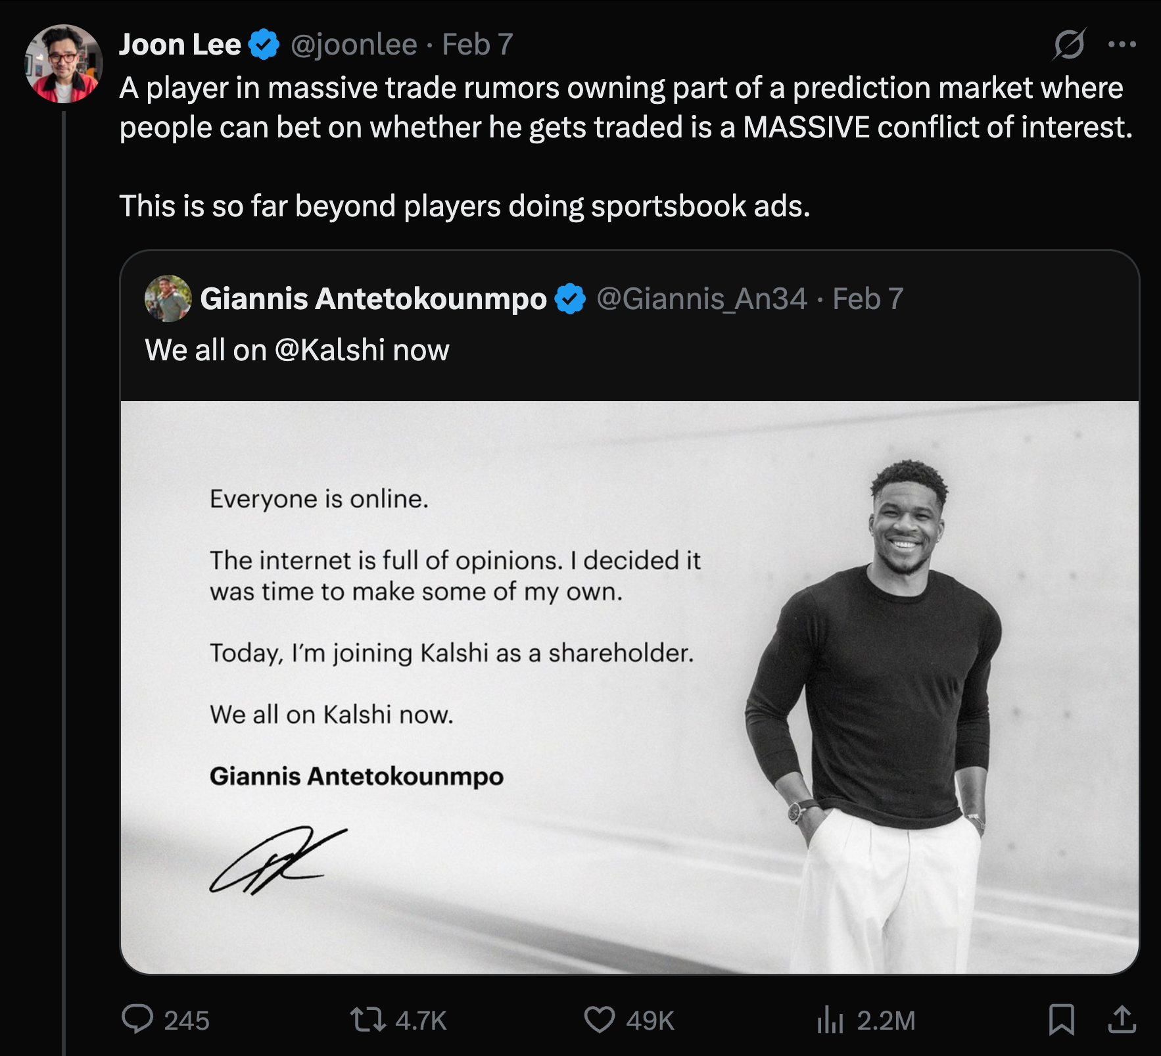The image size is (1161, 1056).
Task: Bookmark this post
Action: (x=1061, y=1020)
